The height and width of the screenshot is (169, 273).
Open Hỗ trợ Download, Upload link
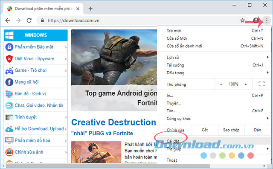pos(39,129)
